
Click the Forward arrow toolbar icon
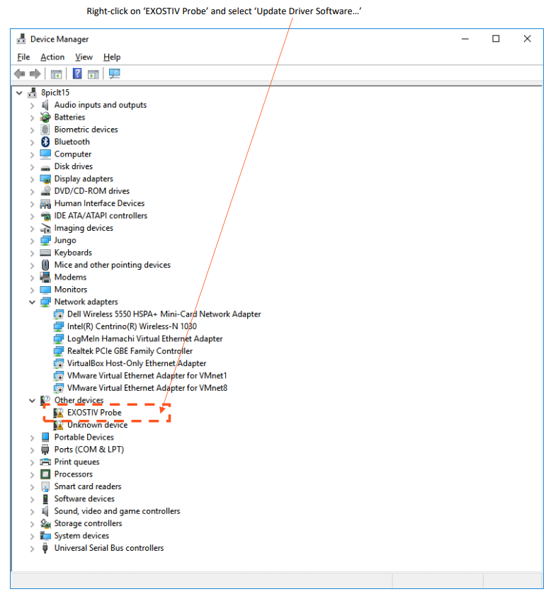[35, 74]
